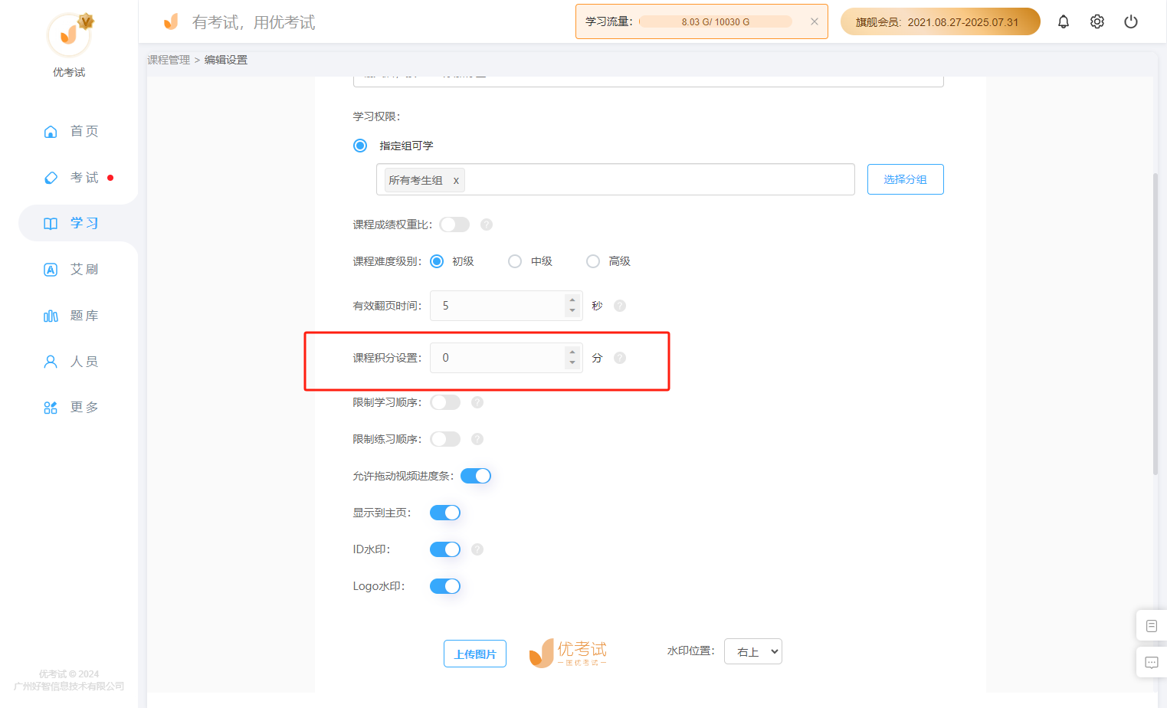1167x708 pixels.
Task: Click the power logout icon
Action: tap(1131, 21)
